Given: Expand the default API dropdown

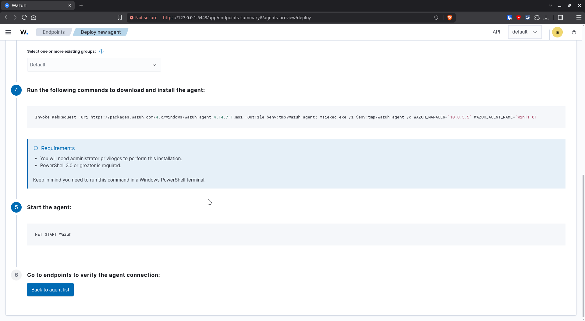Looking at the screenshot, I should pos(525,32).
